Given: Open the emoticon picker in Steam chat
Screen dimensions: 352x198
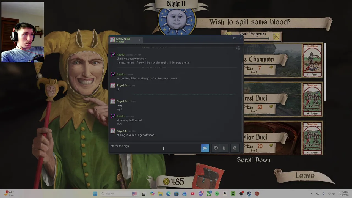Looking at the screenshot, I should (216, 148).
